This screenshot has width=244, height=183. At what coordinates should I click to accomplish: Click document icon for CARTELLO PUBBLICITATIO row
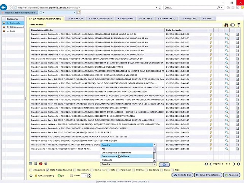click(x=238, y=67)
